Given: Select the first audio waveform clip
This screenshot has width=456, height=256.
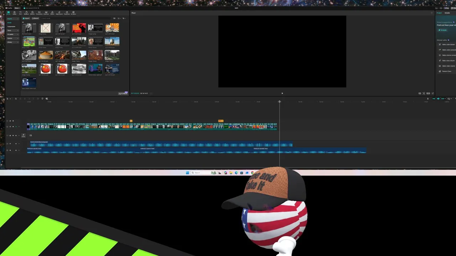Looking at the screenshot, I should click(161, 144).
